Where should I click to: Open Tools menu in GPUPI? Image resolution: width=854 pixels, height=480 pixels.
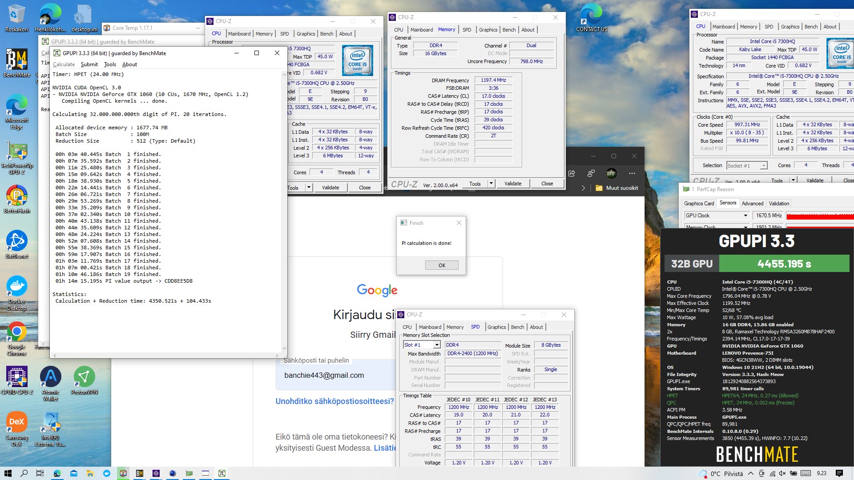pos(110,64)
